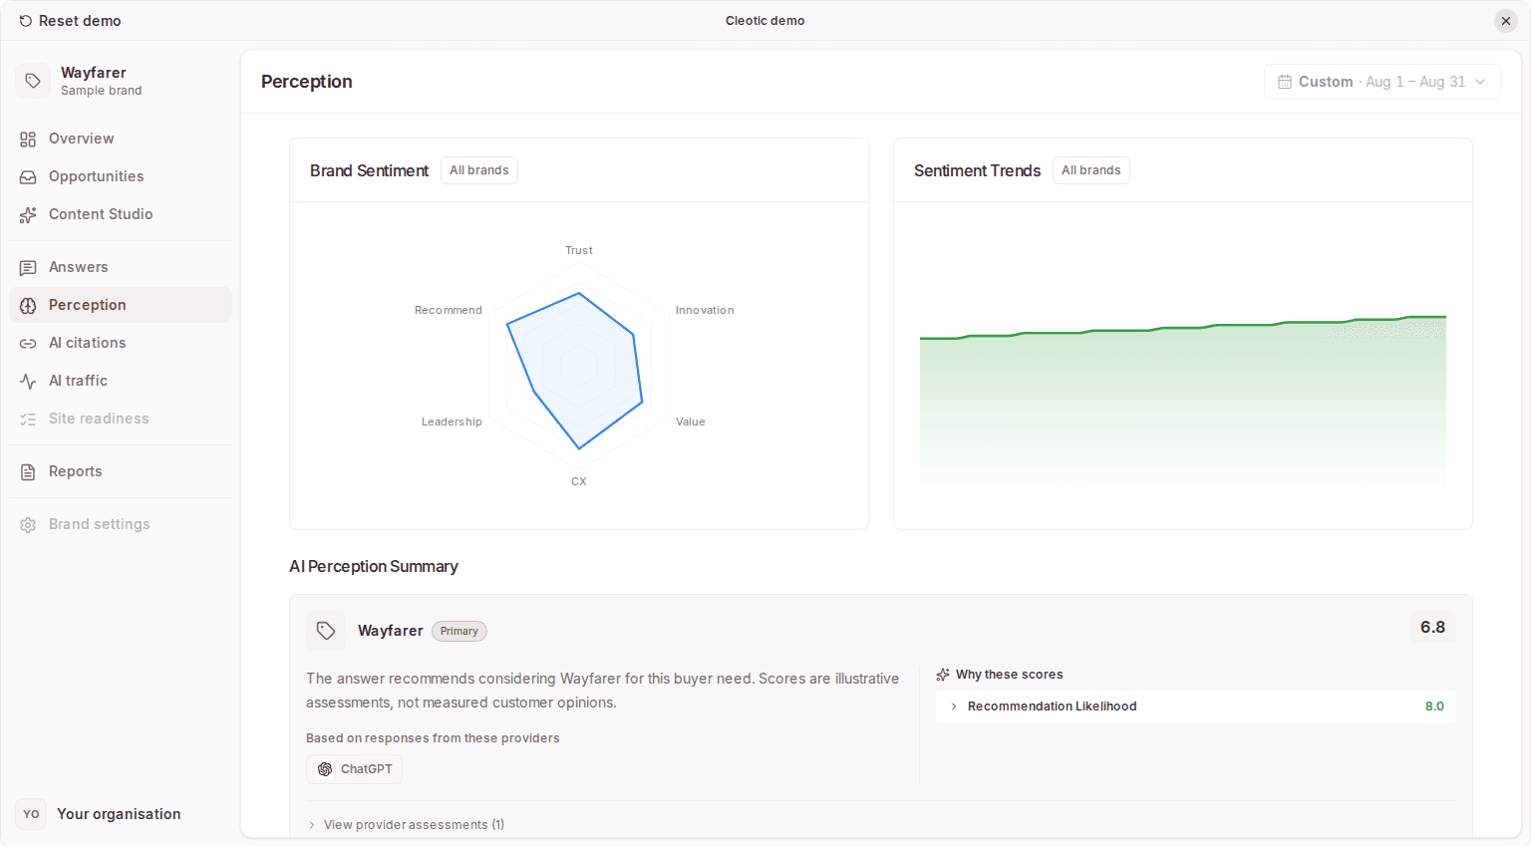Open Brand settings
The width and height of the screenshot is (1531, 848).
121,524
